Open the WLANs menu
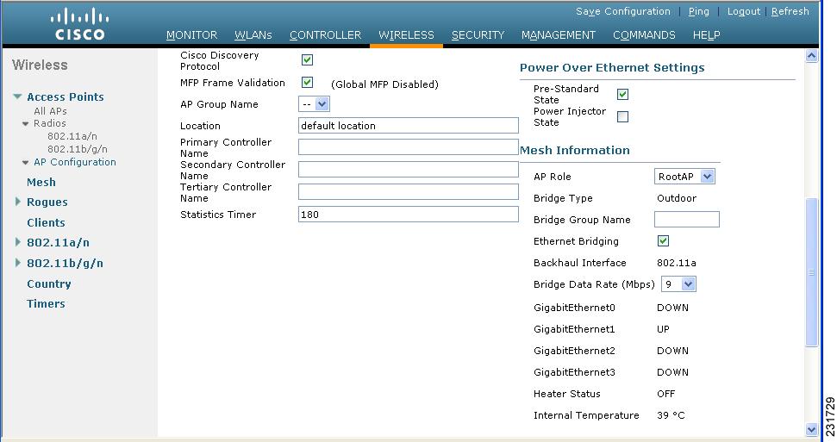The image size is (837, 442). 253,35
